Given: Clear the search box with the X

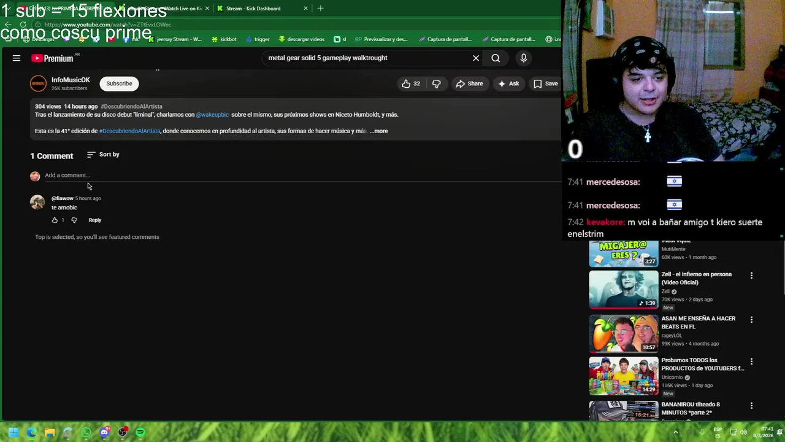Looking at the screenshot, I should tap(476, 58).
